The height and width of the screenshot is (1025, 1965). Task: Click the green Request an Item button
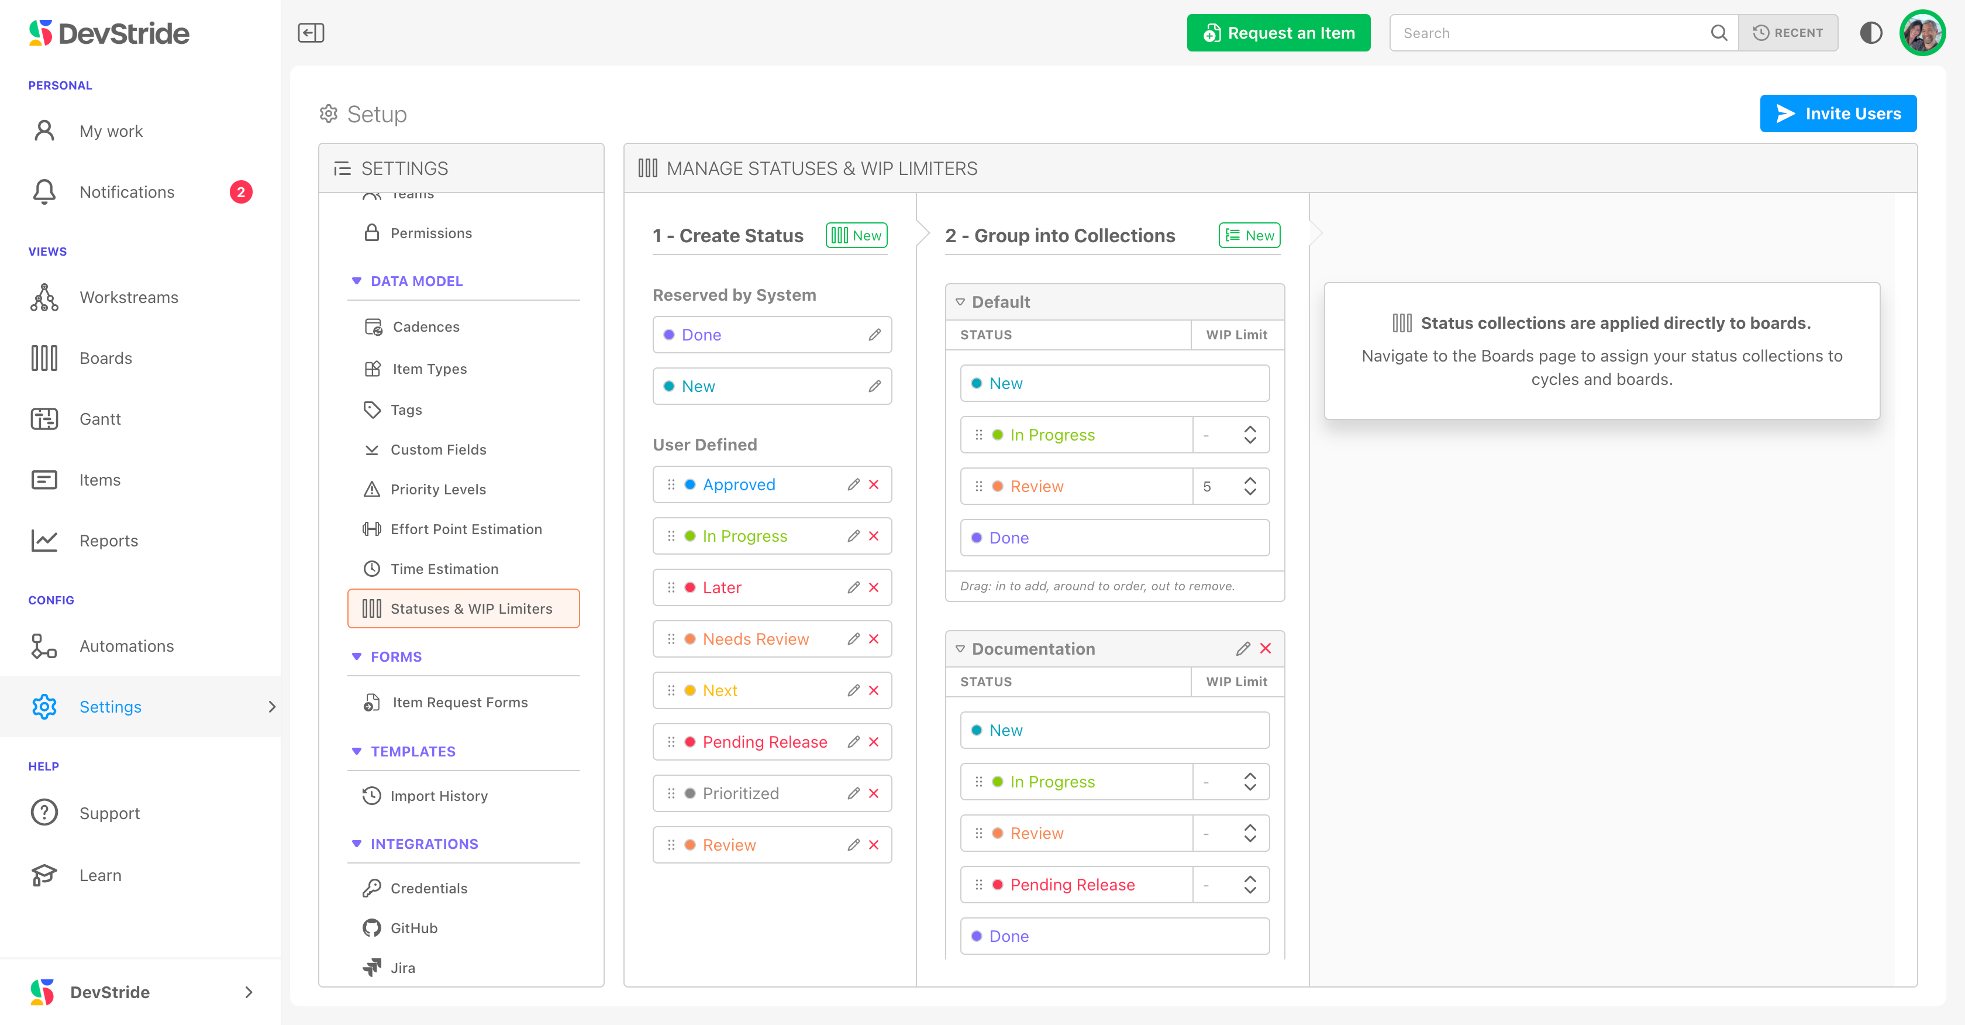1278,33
